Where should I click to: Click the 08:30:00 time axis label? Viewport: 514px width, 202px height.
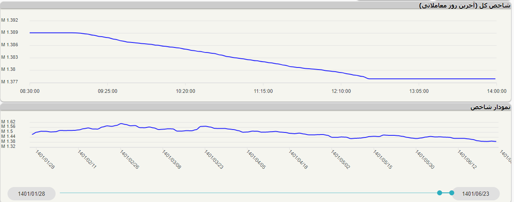click(x=30, y=91)
